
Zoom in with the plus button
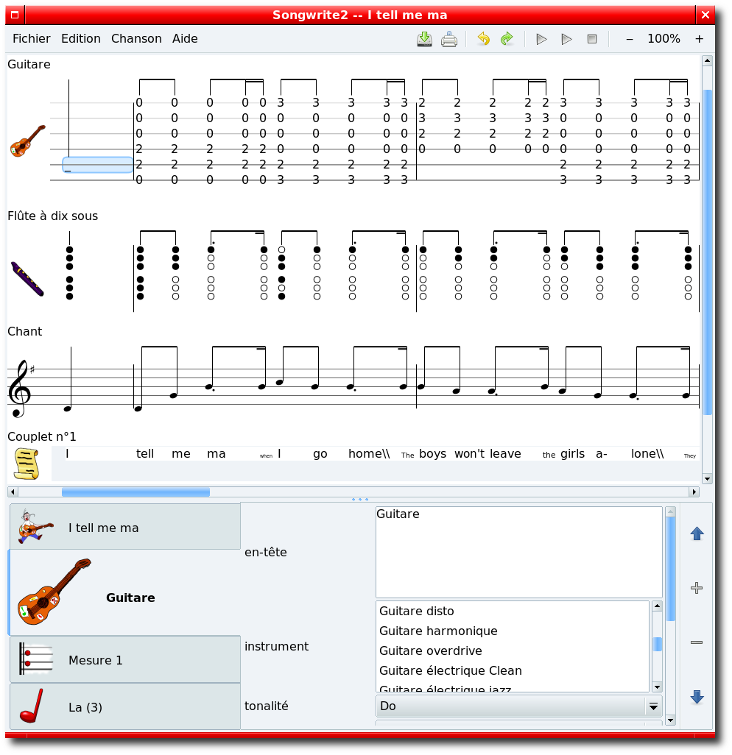point(700,39)
